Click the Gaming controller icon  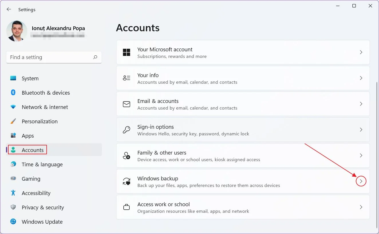(x=13, y=179)
